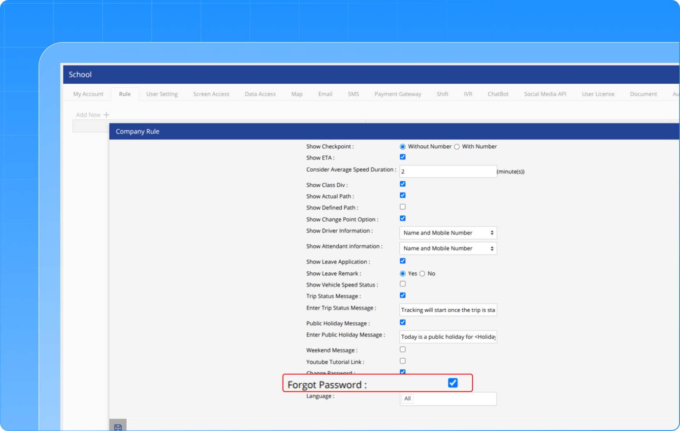Image resolution: width=680 pixels, height=431 pixels.
Task: Open the Payment Gateway tab
Action: (x=398, y=94)
